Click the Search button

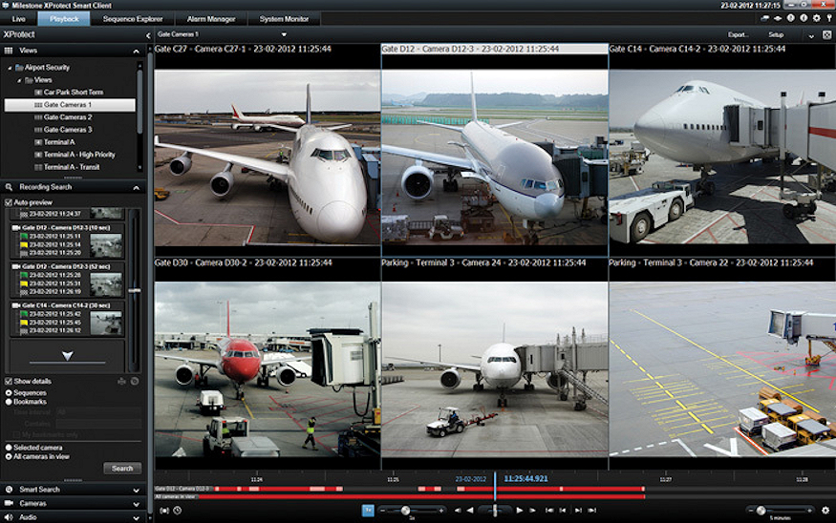point(122,469)
